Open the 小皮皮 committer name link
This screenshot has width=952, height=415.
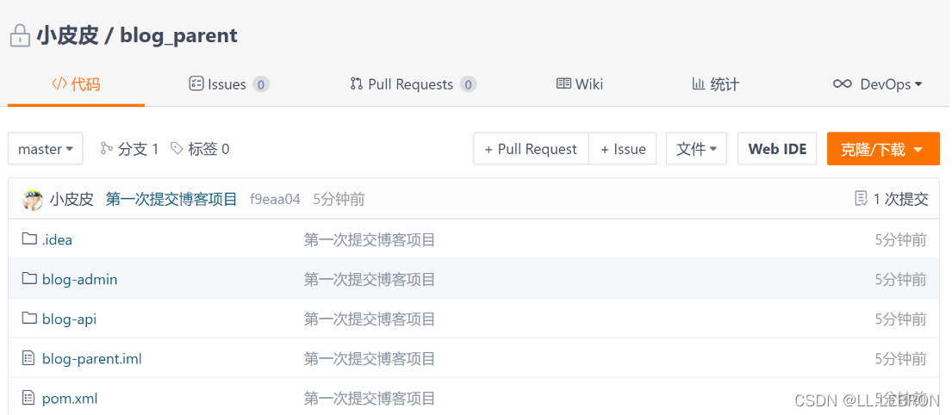coord(72,199)
